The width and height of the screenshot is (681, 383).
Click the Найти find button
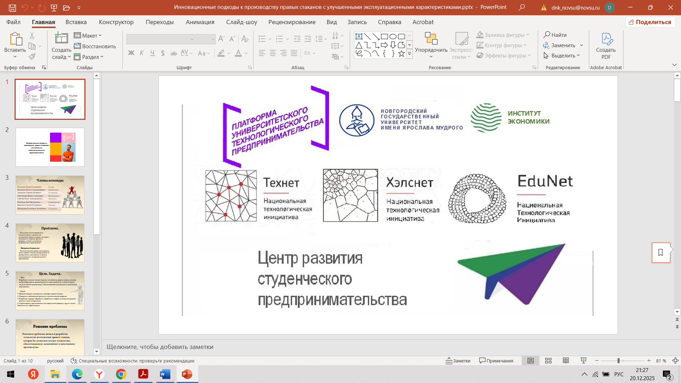pyautogui.click(x=555, y=35)
